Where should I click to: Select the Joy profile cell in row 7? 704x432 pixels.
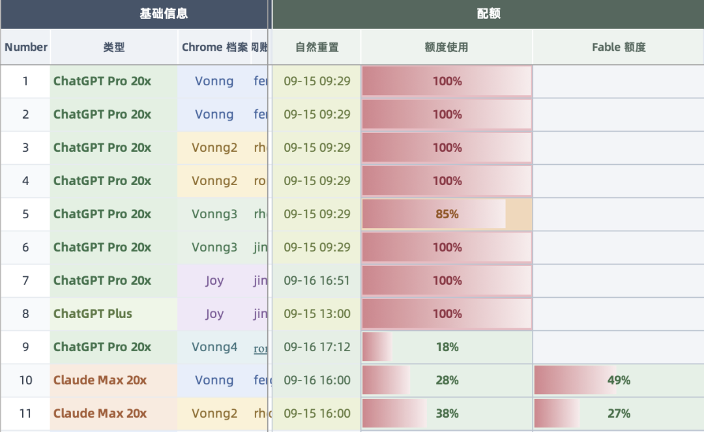214,280
